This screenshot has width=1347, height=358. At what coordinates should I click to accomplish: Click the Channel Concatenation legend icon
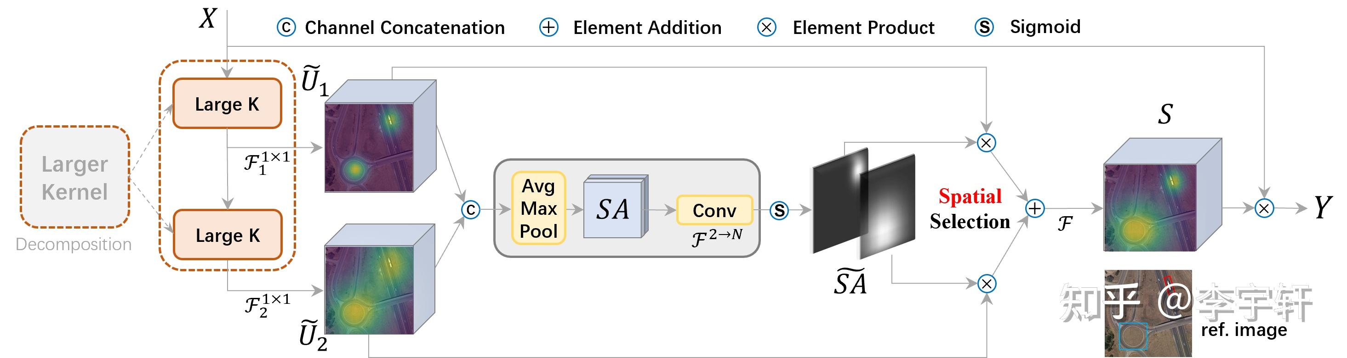(x=286, y=27)
